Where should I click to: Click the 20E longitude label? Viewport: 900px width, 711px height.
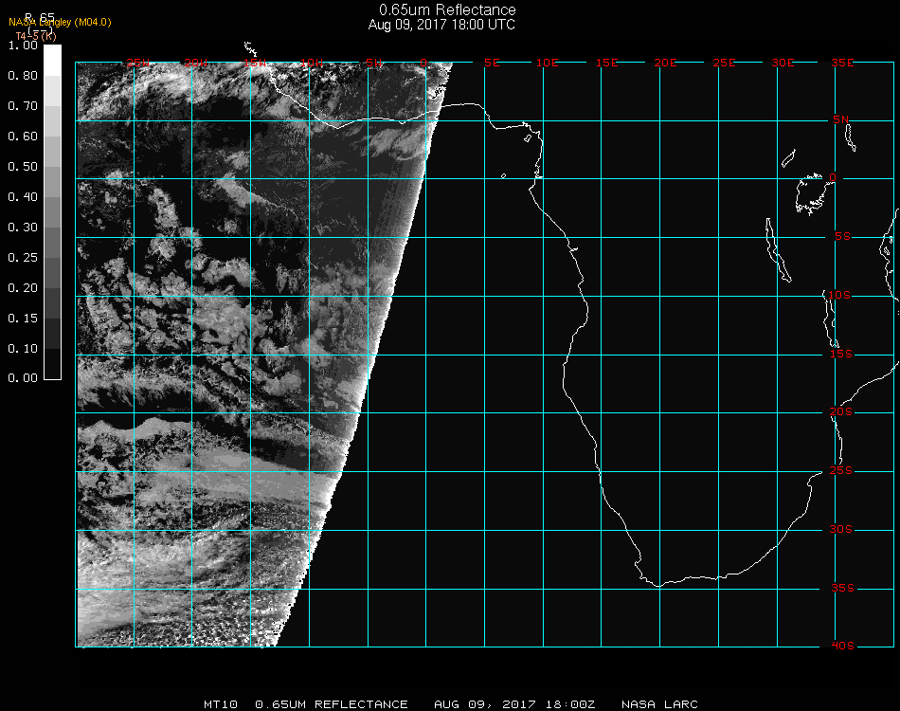pyautogui.click(x=665, y=64)
